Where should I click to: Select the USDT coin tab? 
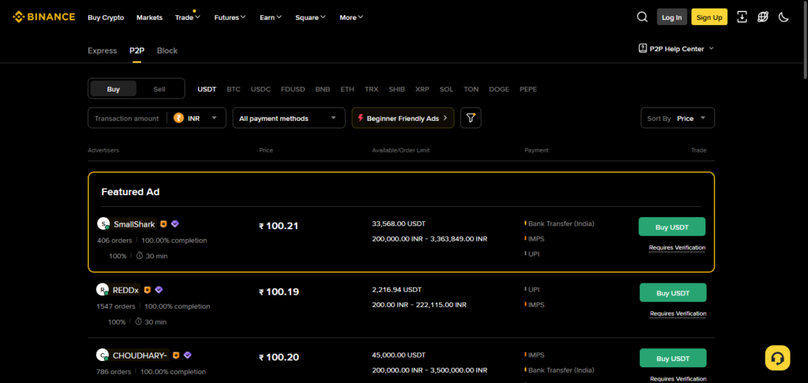(208, 89)
